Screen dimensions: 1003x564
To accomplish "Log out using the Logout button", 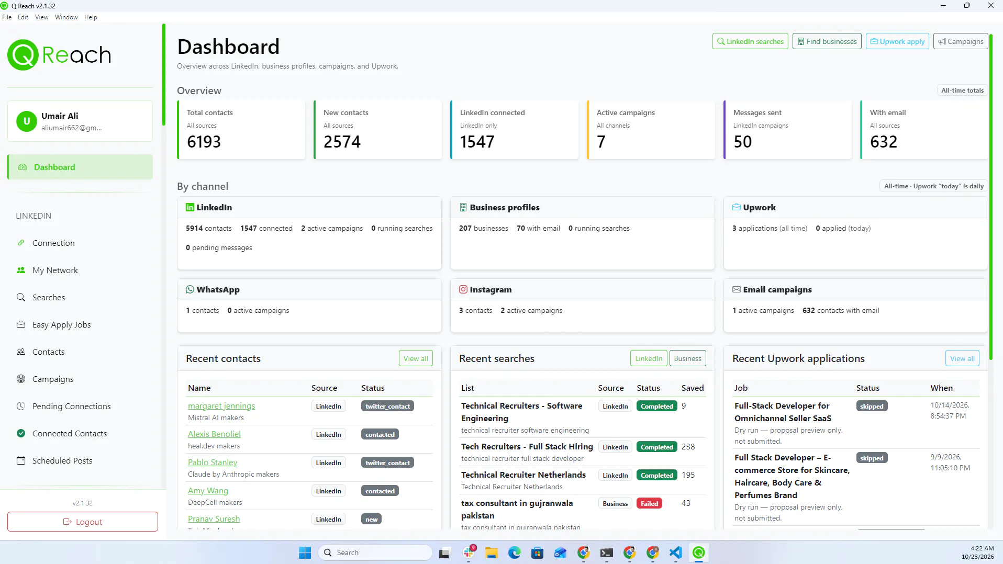I will [x=83, y=522].
